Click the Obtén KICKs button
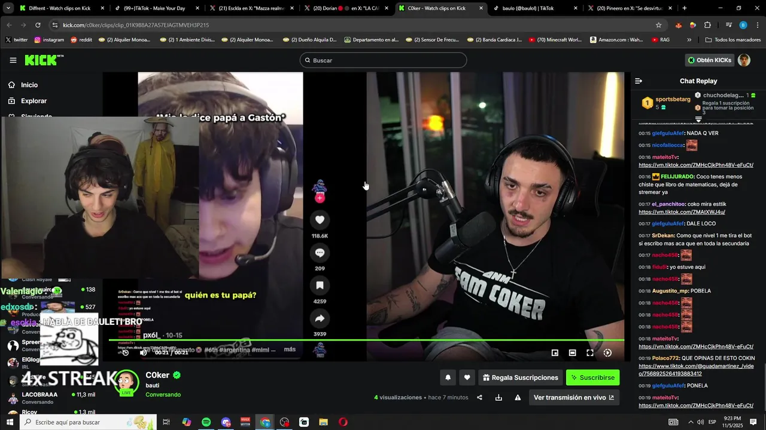 pyautogui.click(x=709, y=60)
